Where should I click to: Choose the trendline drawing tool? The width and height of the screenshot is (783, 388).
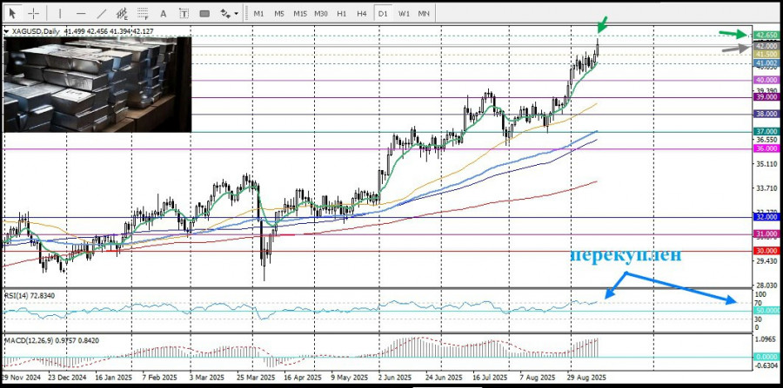100,13
